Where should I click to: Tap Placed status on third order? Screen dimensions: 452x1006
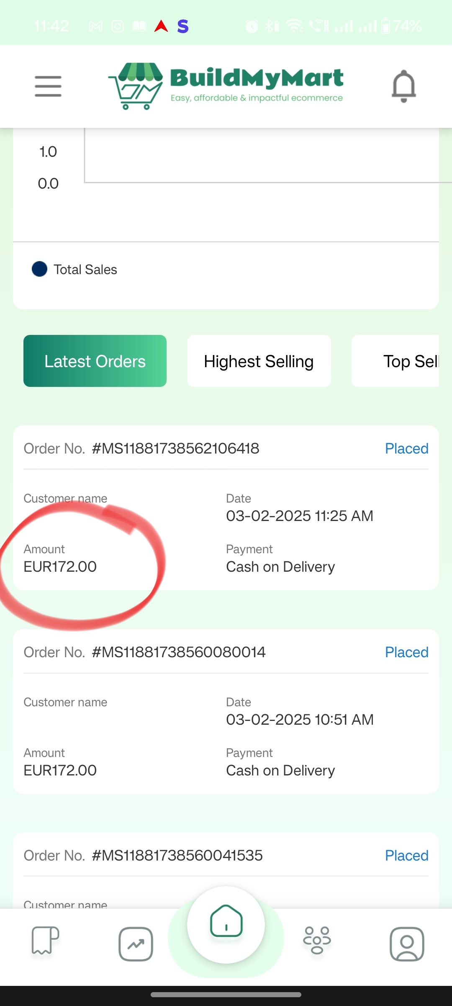point(406,856)
